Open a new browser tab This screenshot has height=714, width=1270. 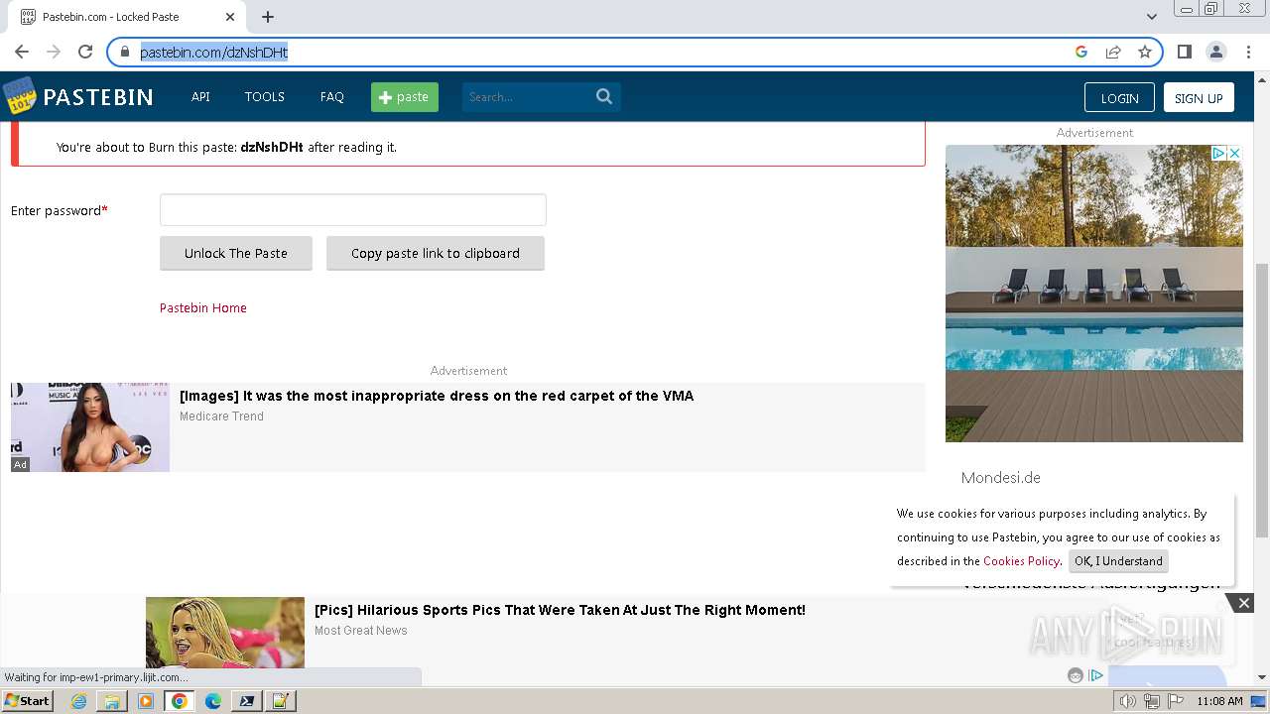(268, 17)
